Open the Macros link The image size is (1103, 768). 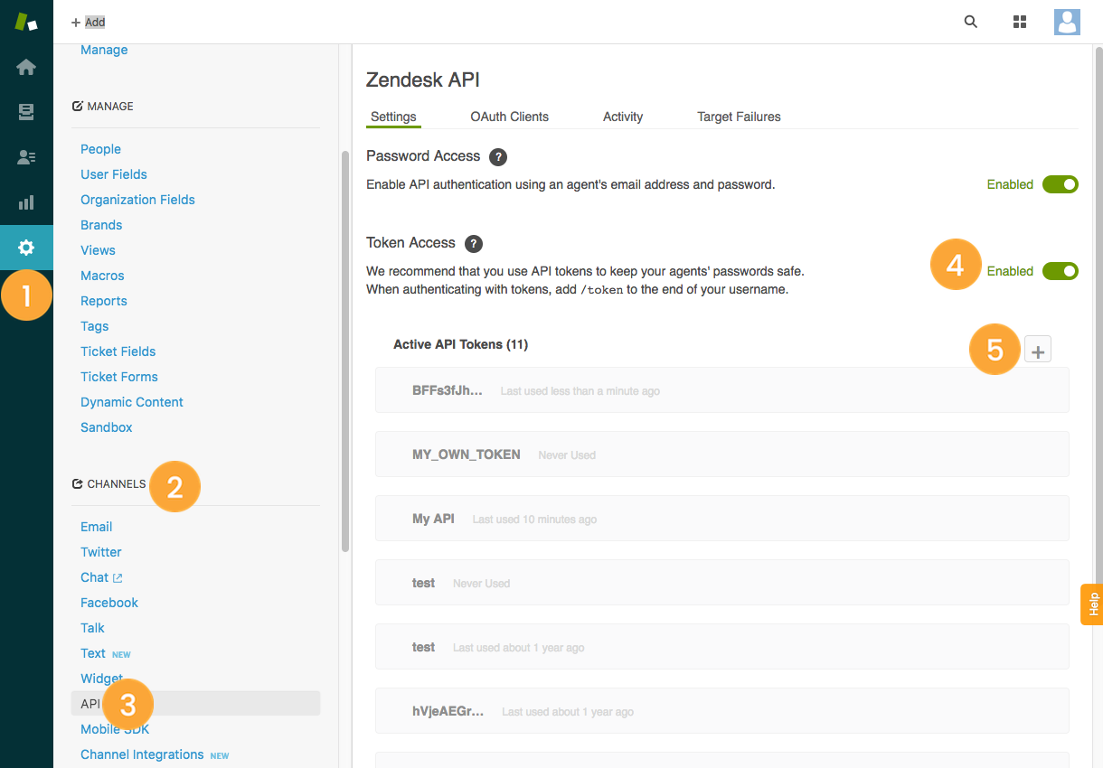click(102, 276)
